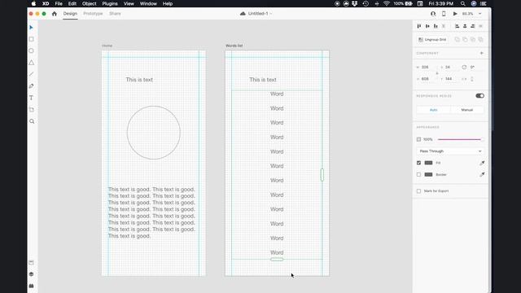The height and width of the screenshot is (293, 521).
Task: Select Auto responsive resize mode
Action: (434, 110)
